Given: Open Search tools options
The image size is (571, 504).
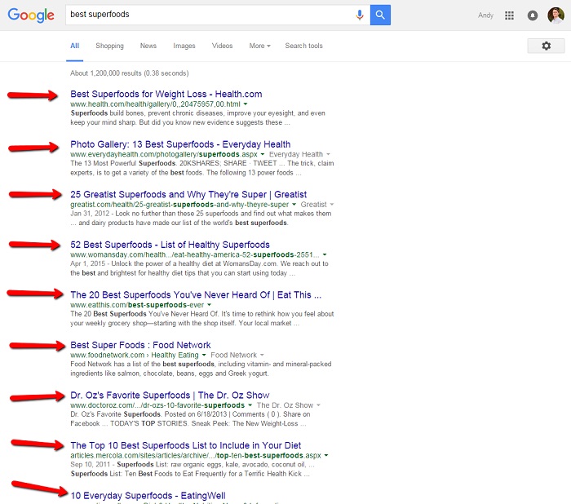Looking at the screenshot, I should pos(303,46).
